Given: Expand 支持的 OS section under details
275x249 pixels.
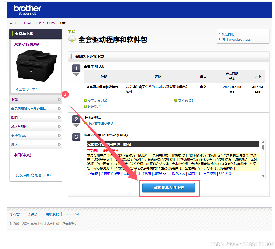Looking at the screenshot, I should tap(185, 101).
